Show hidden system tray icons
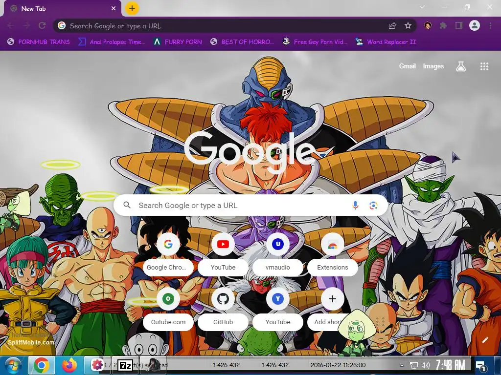 point(402,365)
